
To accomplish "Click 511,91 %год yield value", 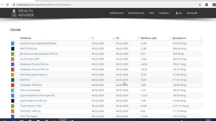I will [180, 80].
